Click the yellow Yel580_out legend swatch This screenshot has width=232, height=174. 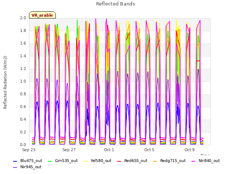point(86,161)
